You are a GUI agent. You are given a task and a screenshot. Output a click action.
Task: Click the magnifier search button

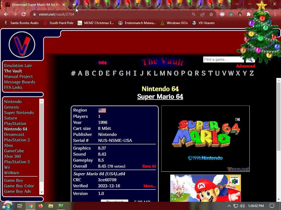250,59
